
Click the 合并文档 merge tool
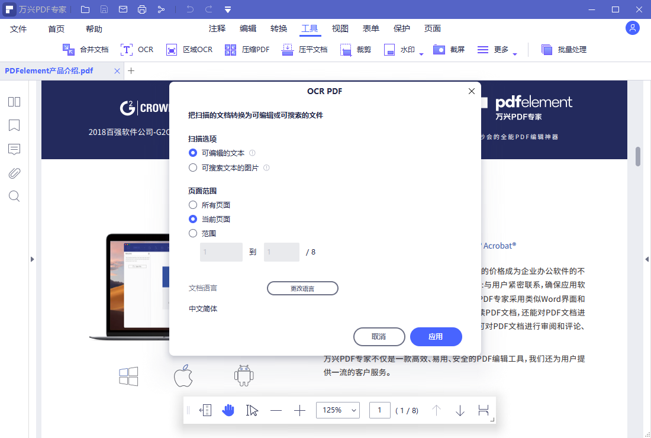coord(86,49)
